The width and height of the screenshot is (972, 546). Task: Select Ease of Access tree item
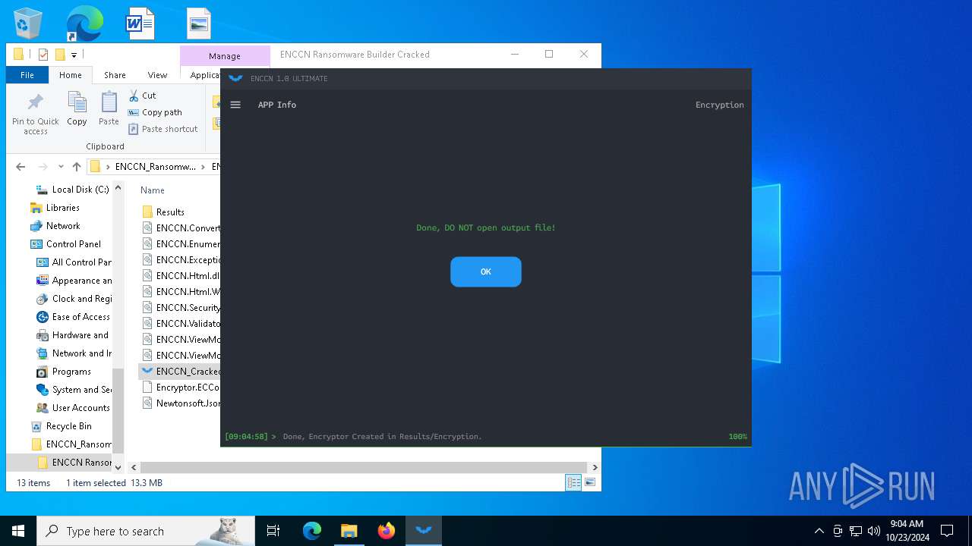tap(74, 317)
